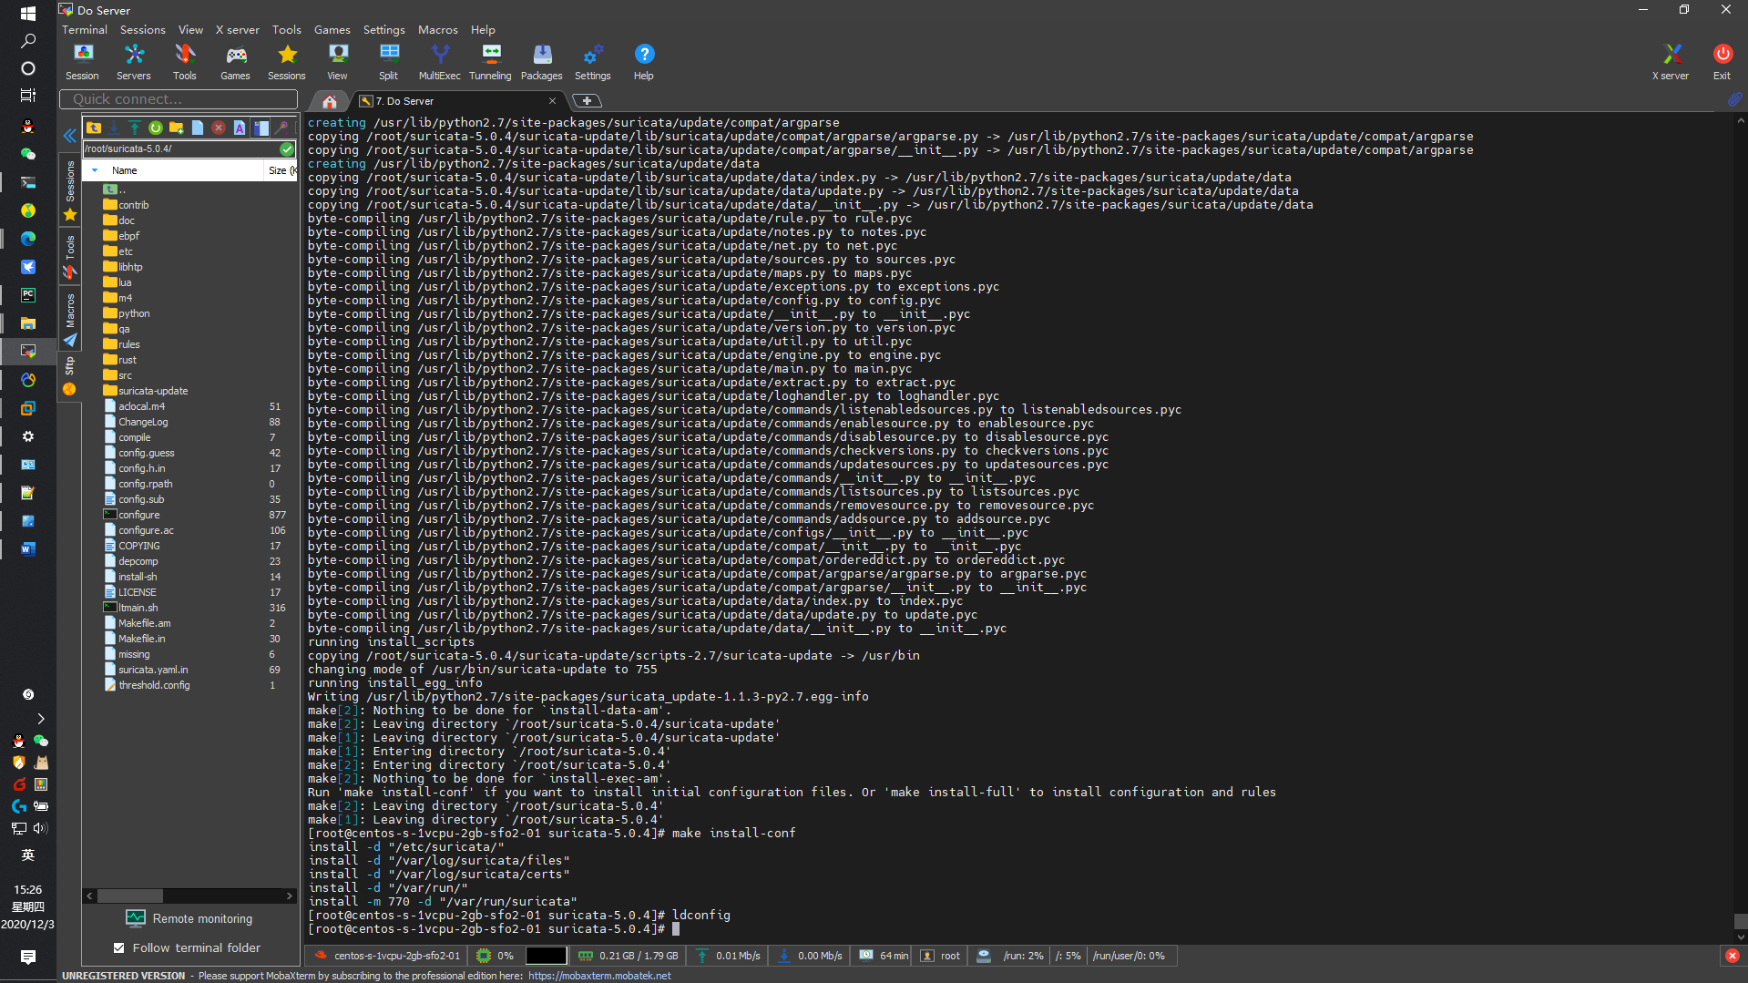This screenshot has width=1748, height=983.
Task: Click the Quick connect field
Action: coord(179,98)
